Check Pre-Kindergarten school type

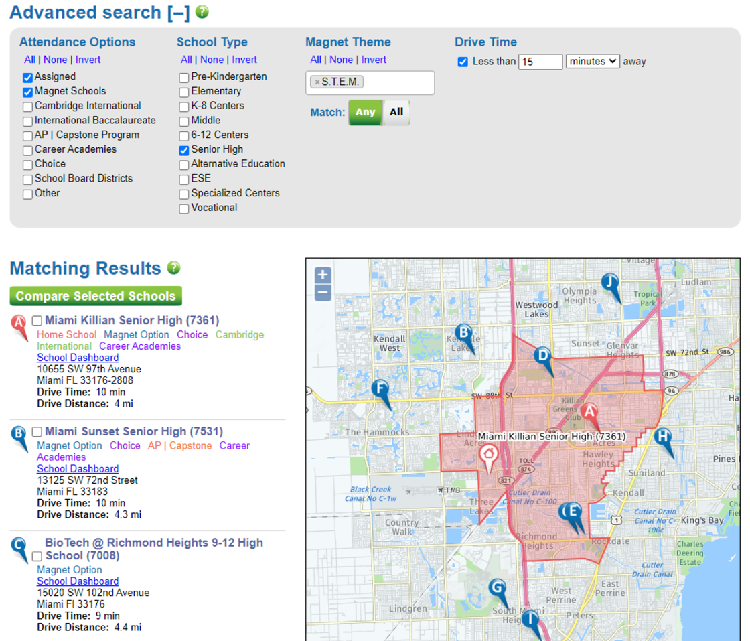click(184, 78)
